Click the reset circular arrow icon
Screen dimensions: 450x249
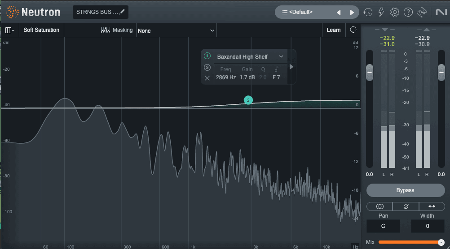353,30
